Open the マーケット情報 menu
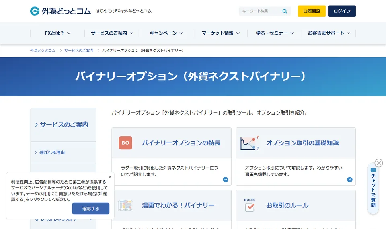 220,33
